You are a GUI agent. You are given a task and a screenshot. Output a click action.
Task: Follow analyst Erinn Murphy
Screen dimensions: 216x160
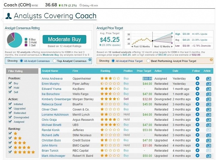197,84
